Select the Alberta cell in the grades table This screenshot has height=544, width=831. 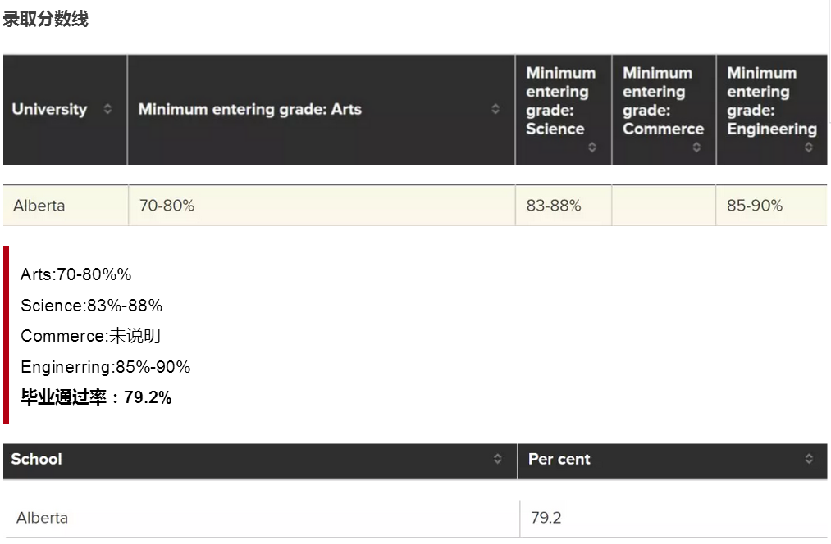coord(39,206)
